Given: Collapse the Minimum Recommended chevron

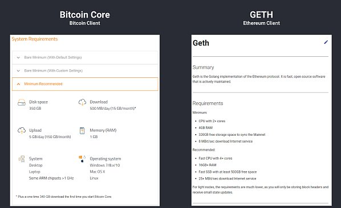Looking at the screenshot, I should coord(18,84).
